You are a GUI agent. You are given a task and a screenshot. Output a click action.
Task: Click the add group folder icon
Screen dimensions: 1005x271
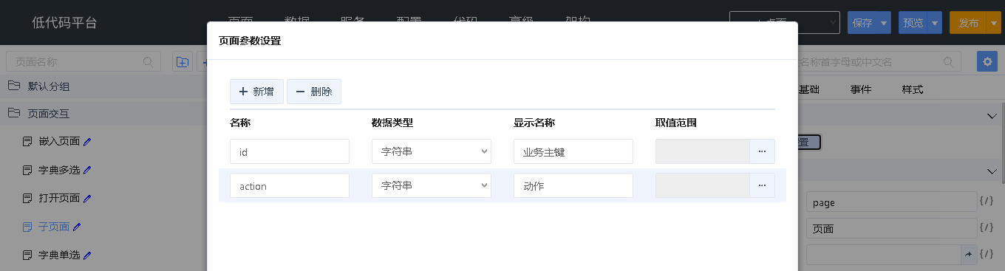[x=183, y=62]
